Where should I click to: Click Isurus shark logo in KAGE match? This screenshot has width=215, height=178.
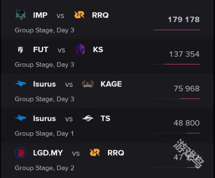click(21, 84)
